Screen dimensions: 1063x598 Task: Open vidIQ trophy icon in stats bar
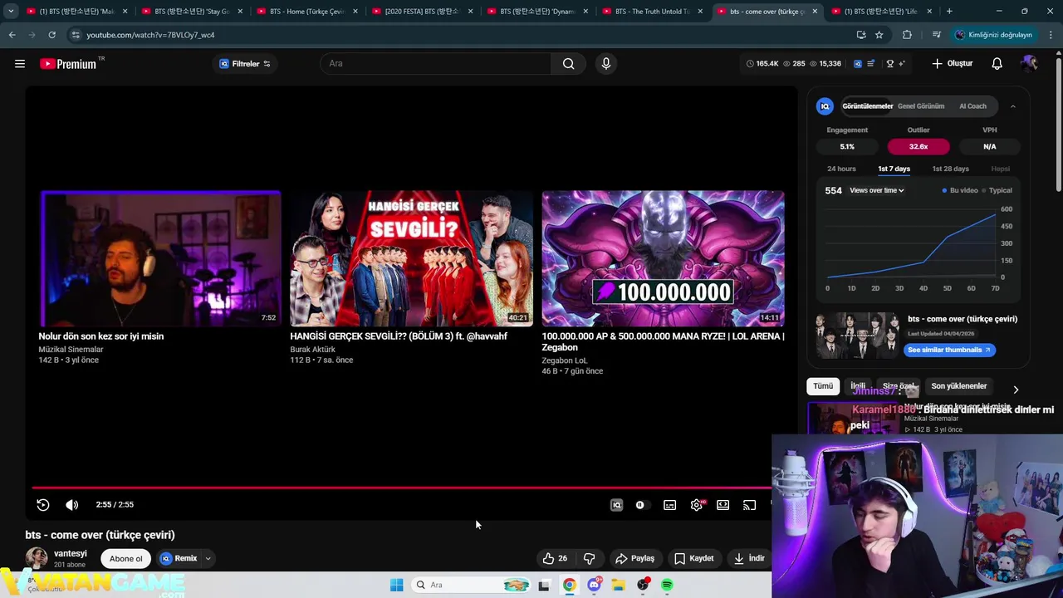[x=890, y=64]
